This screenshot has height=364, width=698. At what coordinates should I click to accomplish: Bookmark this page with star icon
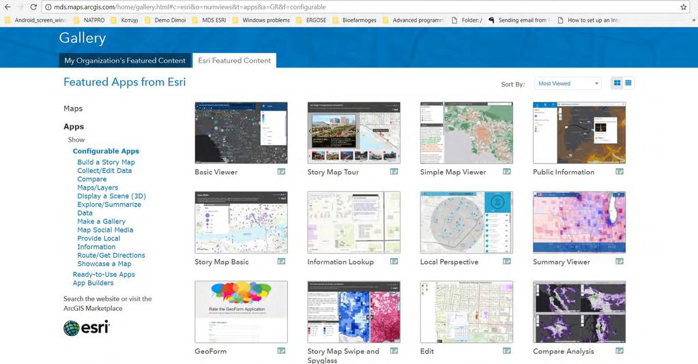683,7
